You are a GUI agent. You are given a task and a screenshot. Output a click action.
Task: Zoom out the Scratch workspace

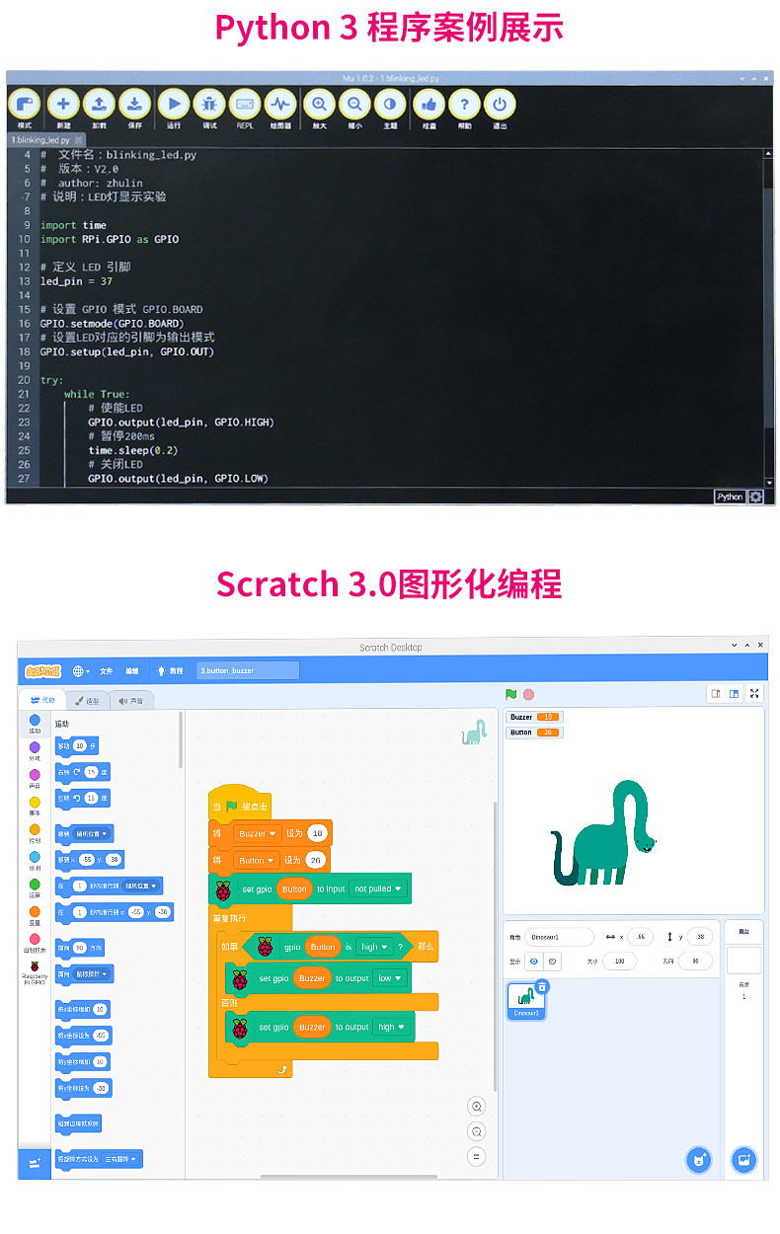click(477, 1131)
